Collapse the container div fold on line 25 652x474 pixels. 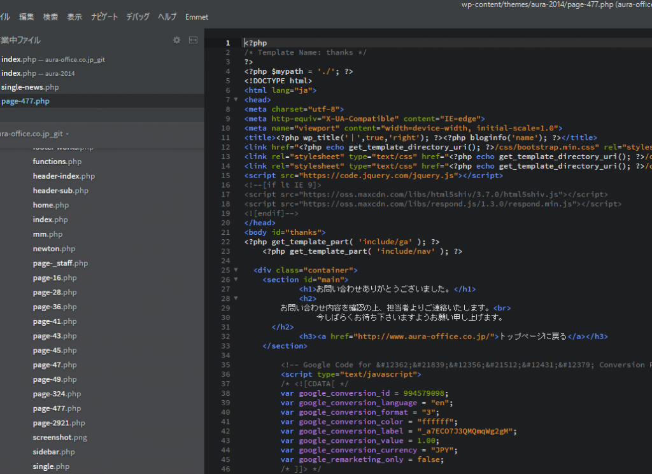click(x=236, y=270)
